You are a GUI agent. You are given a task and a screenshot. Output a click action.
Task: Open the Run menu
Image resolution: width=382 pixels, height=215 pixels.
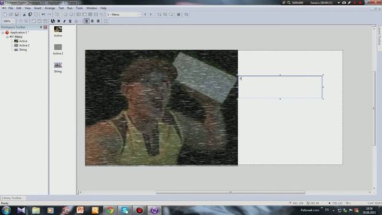click(70, 8)
